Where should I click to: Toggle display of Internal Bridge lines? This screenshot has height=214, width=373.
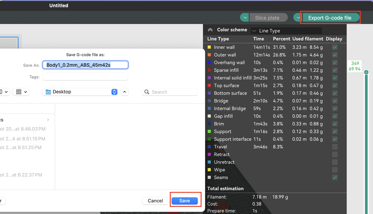pyautogui.click(x=335, y=108)
